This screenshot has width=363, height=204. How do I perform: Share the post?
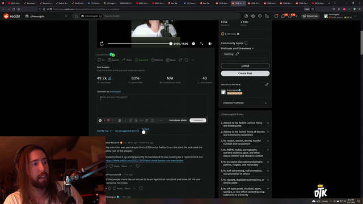pyautogui.click(x=127, y=60)
